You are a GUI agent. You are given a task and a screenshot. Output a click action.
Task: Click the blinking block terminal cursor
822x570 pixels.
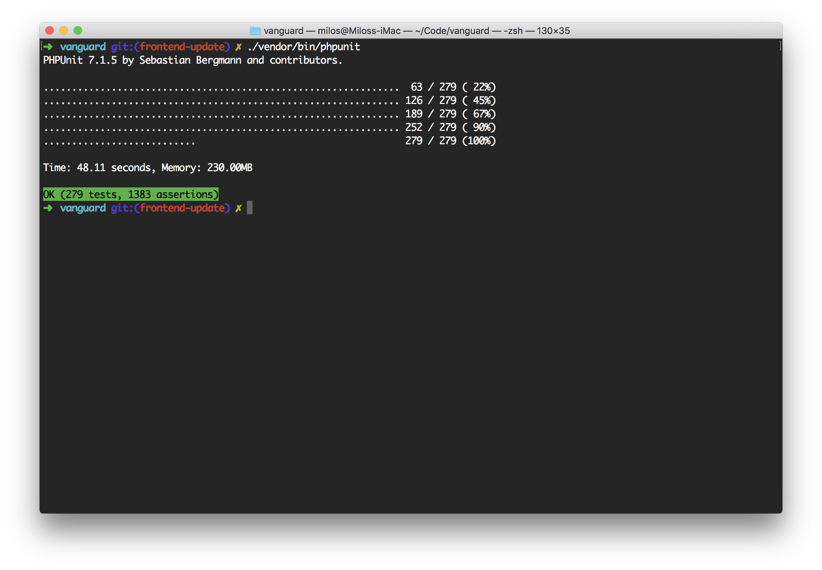point(250,208)
